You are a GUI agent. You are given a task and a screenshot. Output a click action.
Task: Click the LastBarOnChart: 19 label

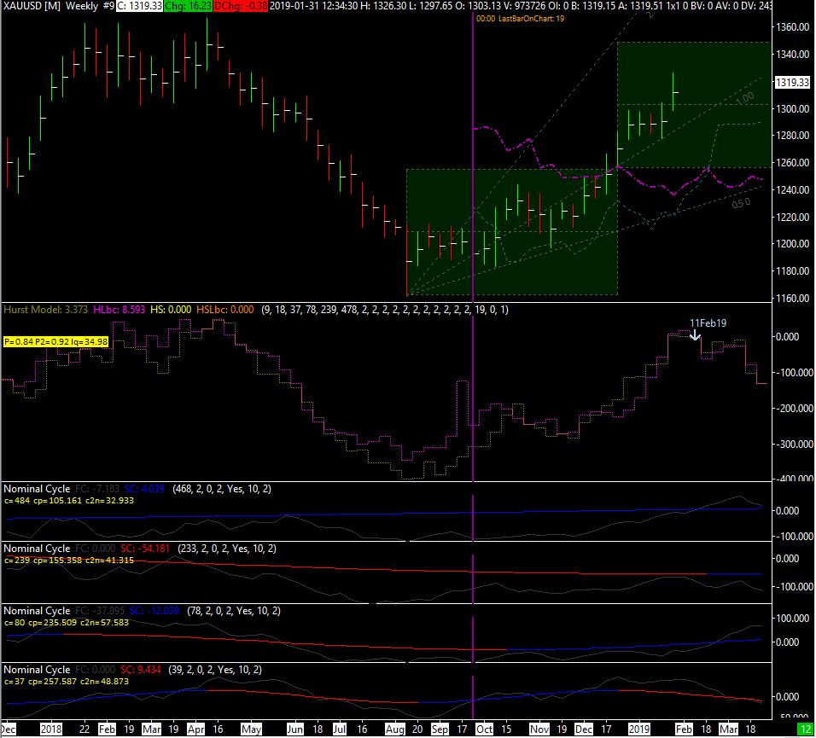click(531, 18)
